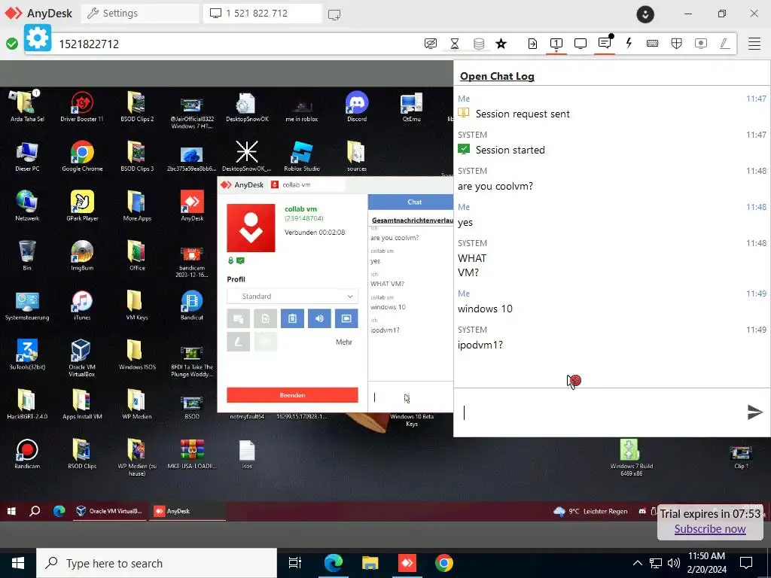This screenshot has height=578, width=771.
Task: Click the chat message input field
Action: point(600,412)
